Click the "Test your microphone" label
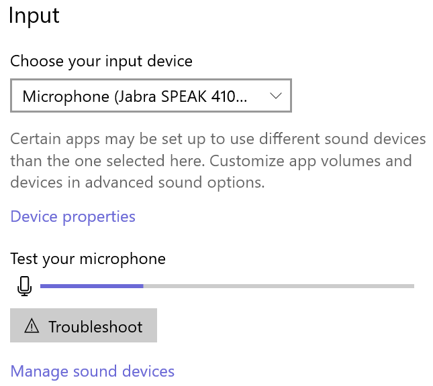Screen dimensions: 433x386 point(88,258)
